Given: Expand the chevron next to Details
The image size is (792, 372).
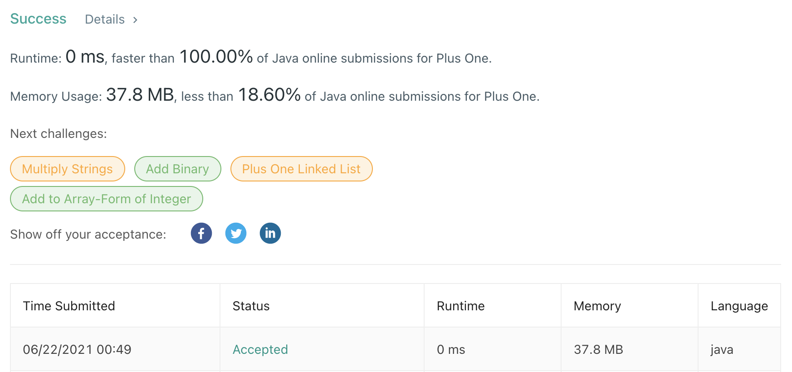Looking at the screenshot, I should pos(135,20).
